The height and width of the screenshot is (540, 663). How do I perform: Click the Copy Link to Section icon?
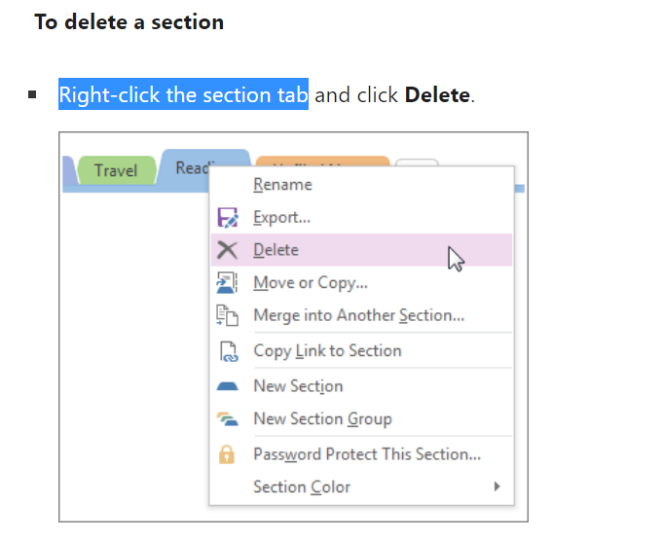(x=227, y=351)
